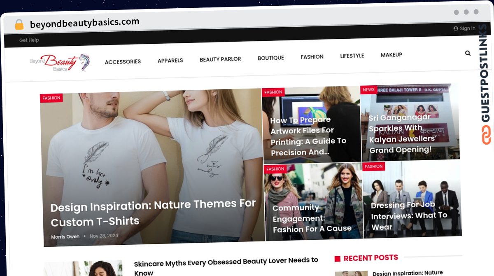Click author name Morris Owen
494x276 pixels.
(x=65, y=237)
